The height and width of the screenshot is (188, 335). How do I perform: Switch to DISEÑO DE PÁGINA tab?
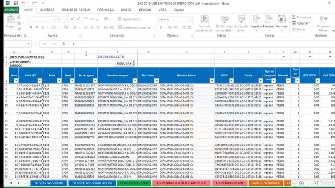pyautogui.click(x=76, y=10)
